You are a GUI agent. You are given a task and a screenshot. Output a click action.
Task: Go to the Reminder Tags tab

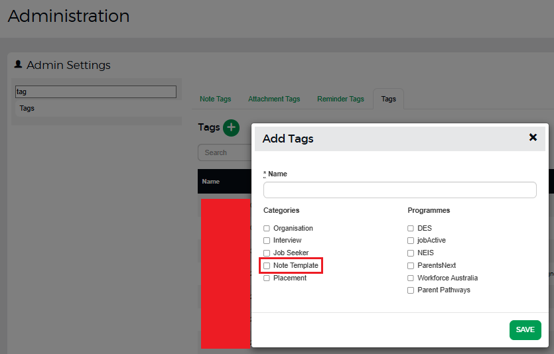point(340,99)
